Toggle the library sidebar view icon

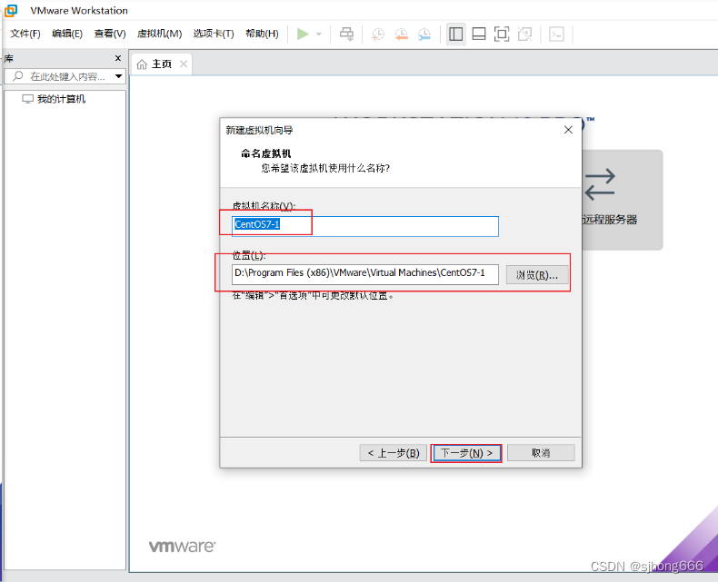click(455, 35)
